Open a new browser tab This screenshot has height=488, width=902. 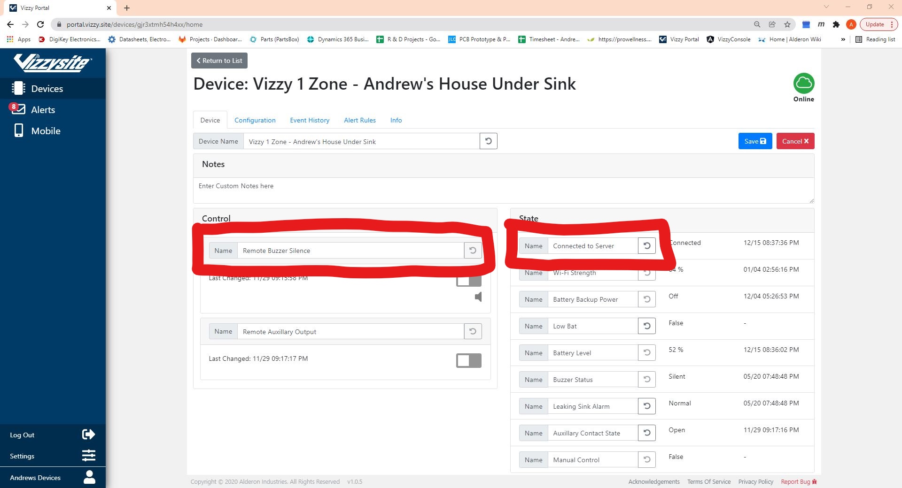click(127, 8)
